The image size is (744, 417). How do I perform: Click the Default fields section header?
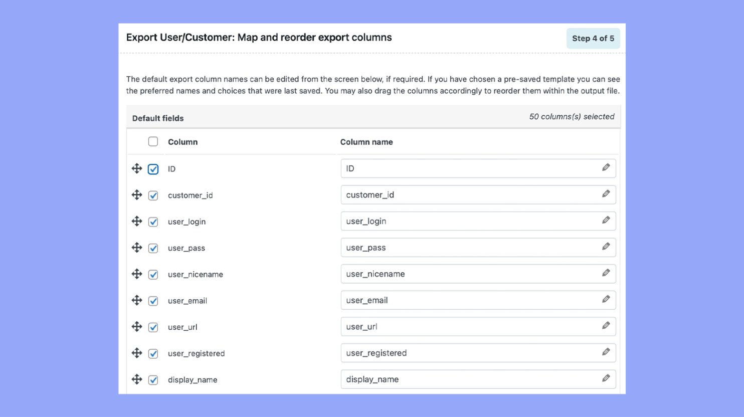pyautogui.click(x=157, y=118)
